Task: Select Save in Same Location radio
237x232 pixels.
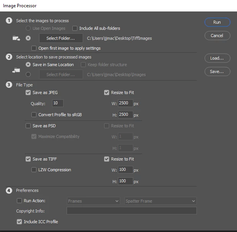Action: [x=28, y=65]
